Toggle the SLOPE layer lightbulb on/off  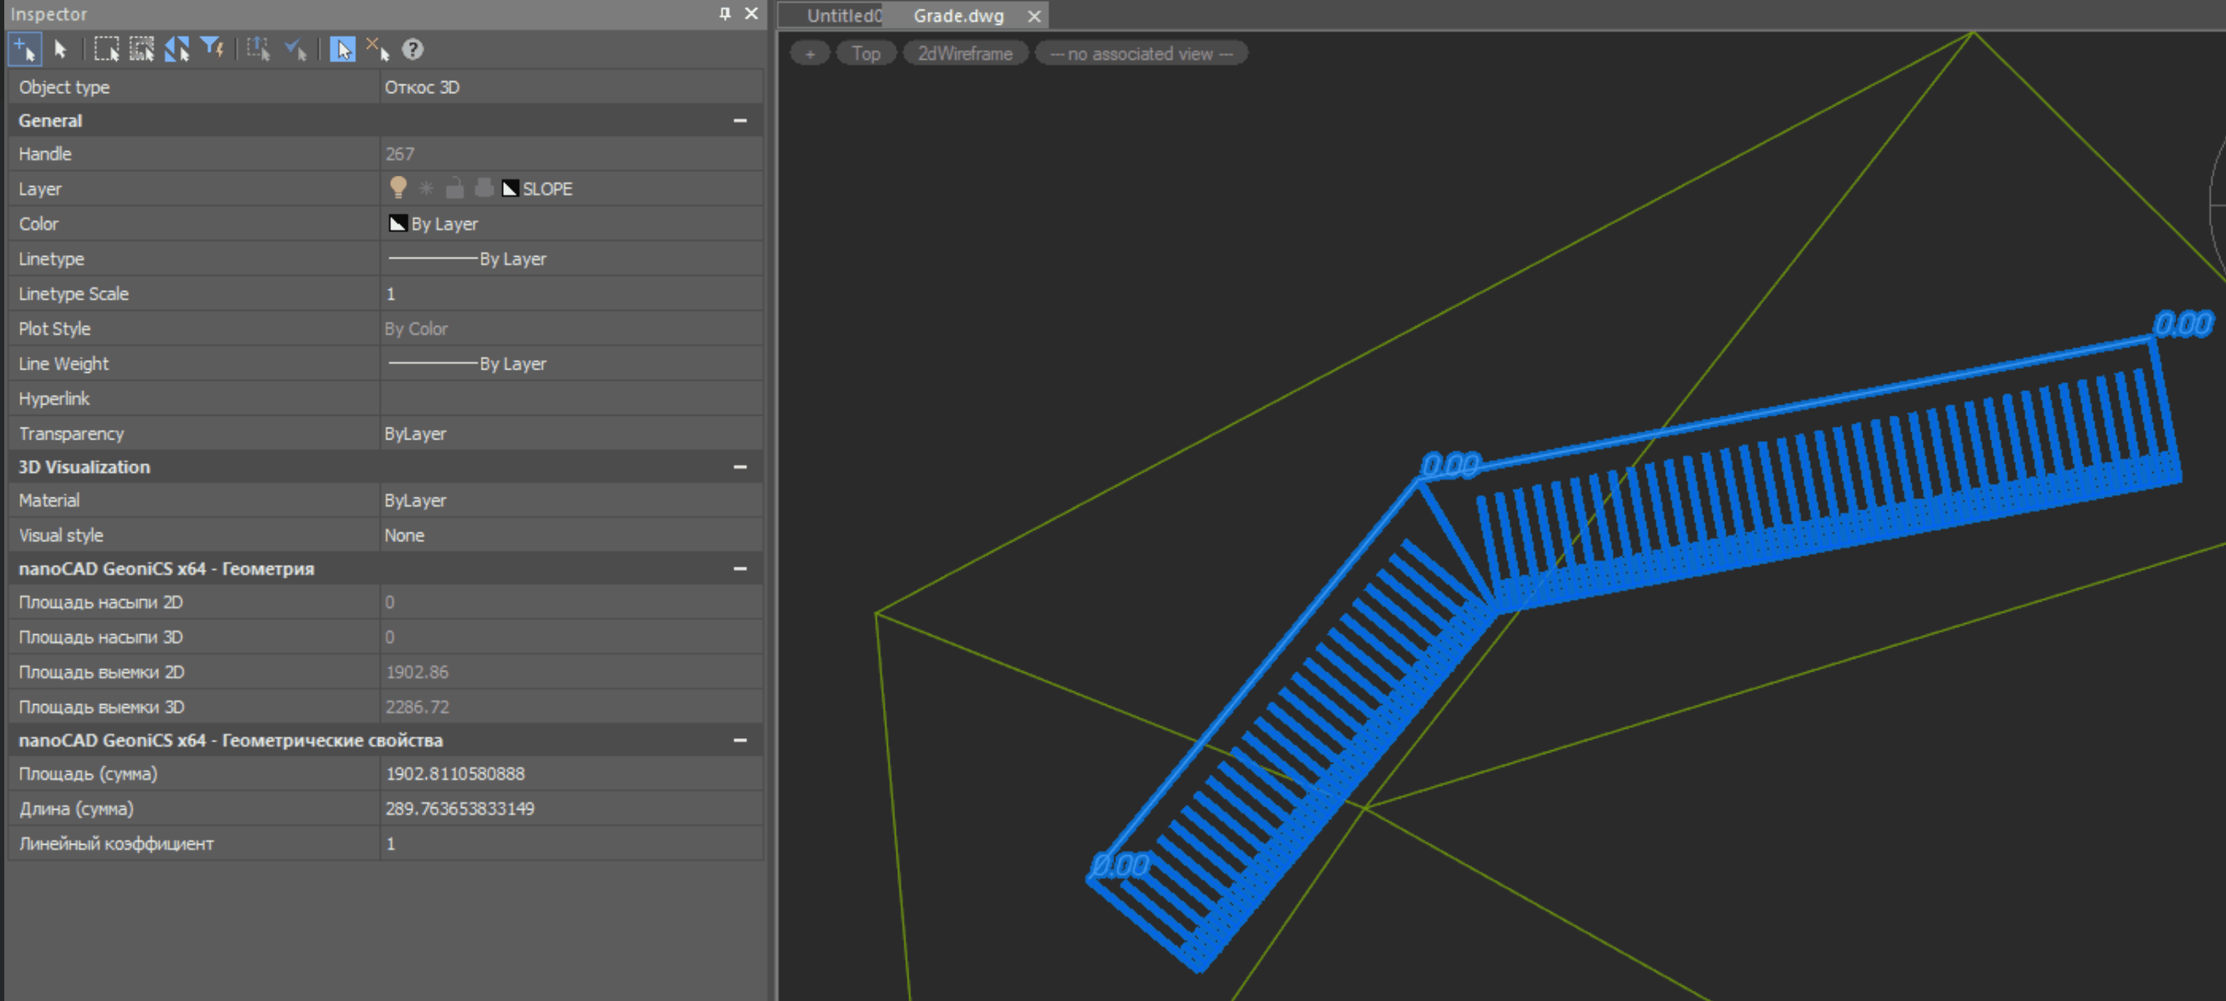(x=398, y=188)
